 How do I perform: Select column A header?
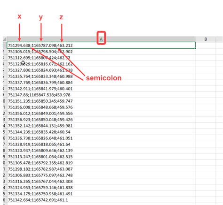click(101, 39)
